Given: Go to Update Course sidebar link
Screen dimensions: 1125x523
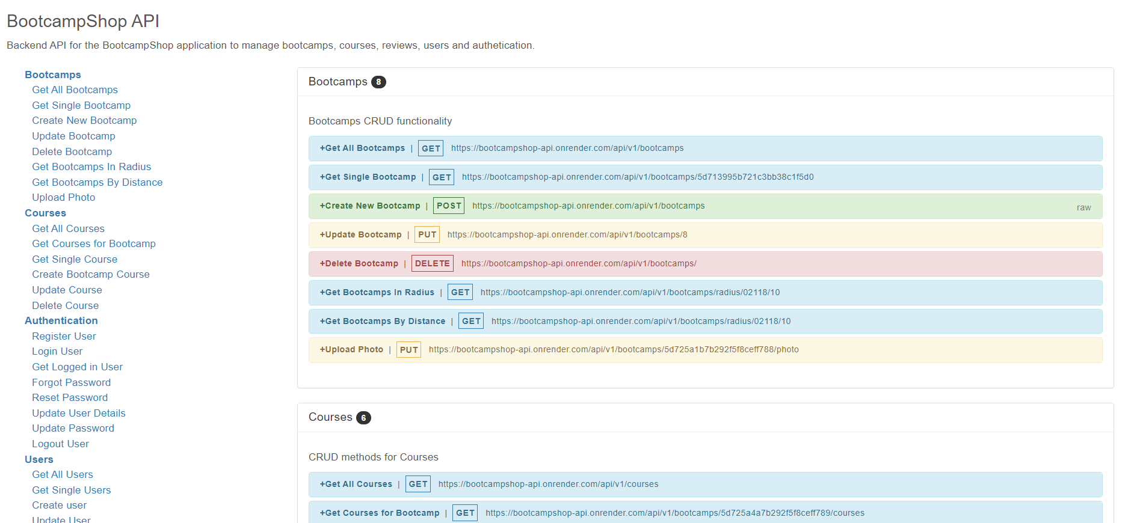Looking at the screenshot, I should click(x=67, y=290).
